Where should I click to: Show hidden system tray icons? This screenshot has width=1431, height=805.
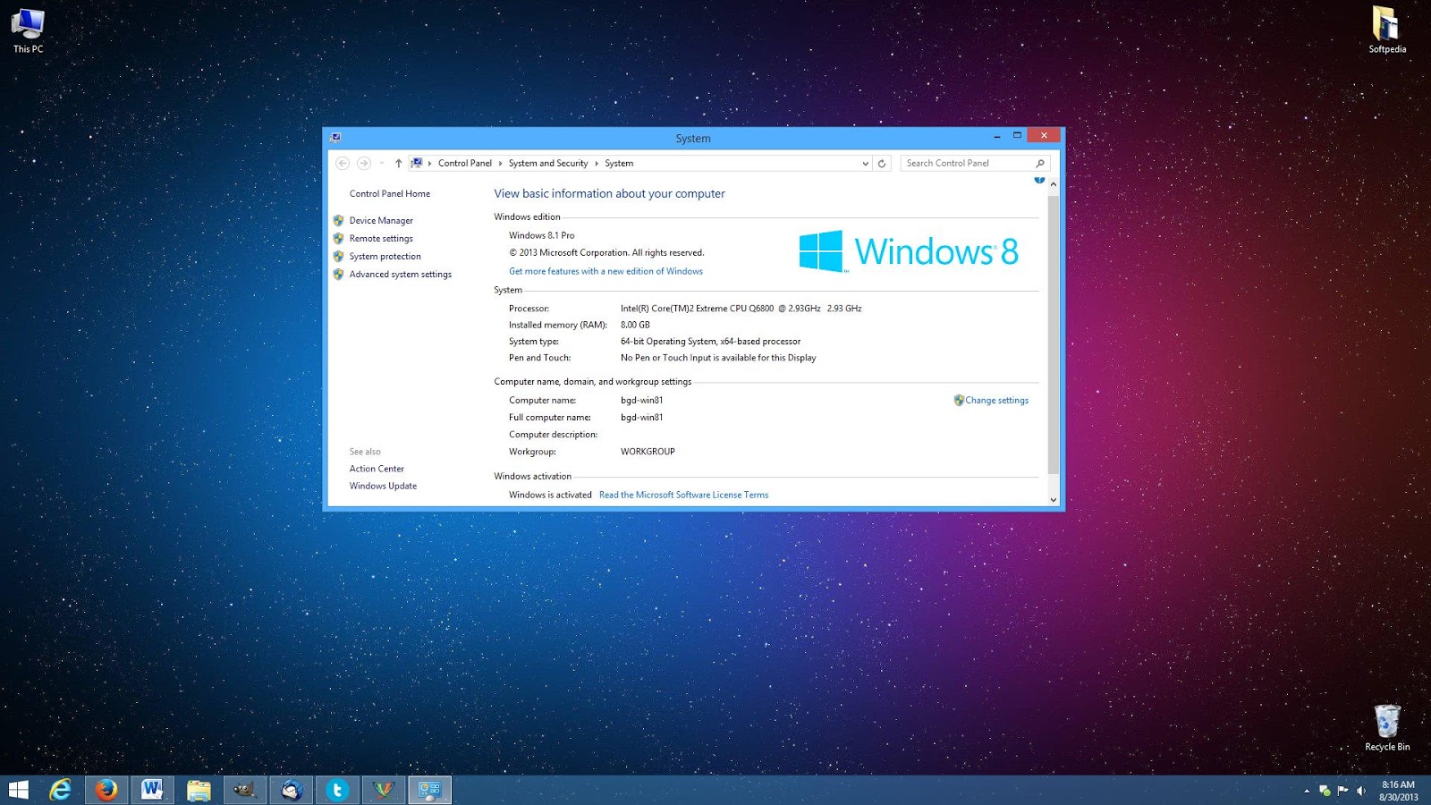point(1307,791)
